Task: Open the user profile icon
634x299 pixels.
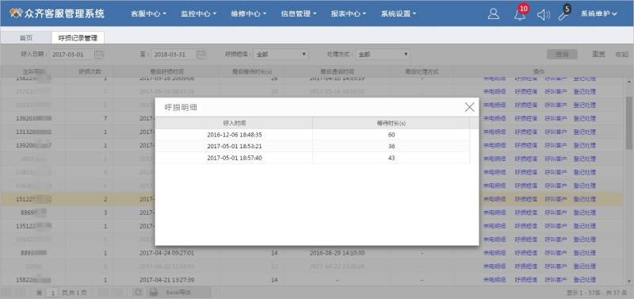Action: 493,13
